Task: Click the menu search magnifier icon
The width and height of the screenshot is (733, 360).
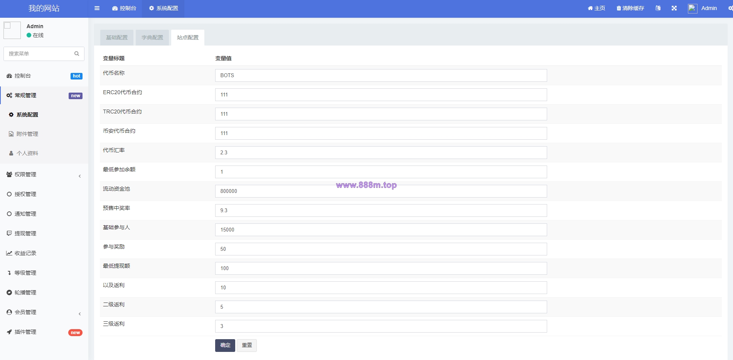Action: (77, 54)
